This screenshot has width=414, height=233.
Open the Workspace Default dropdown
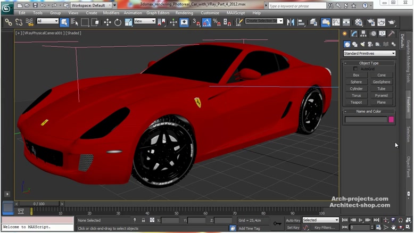click(x=92, y=5)
